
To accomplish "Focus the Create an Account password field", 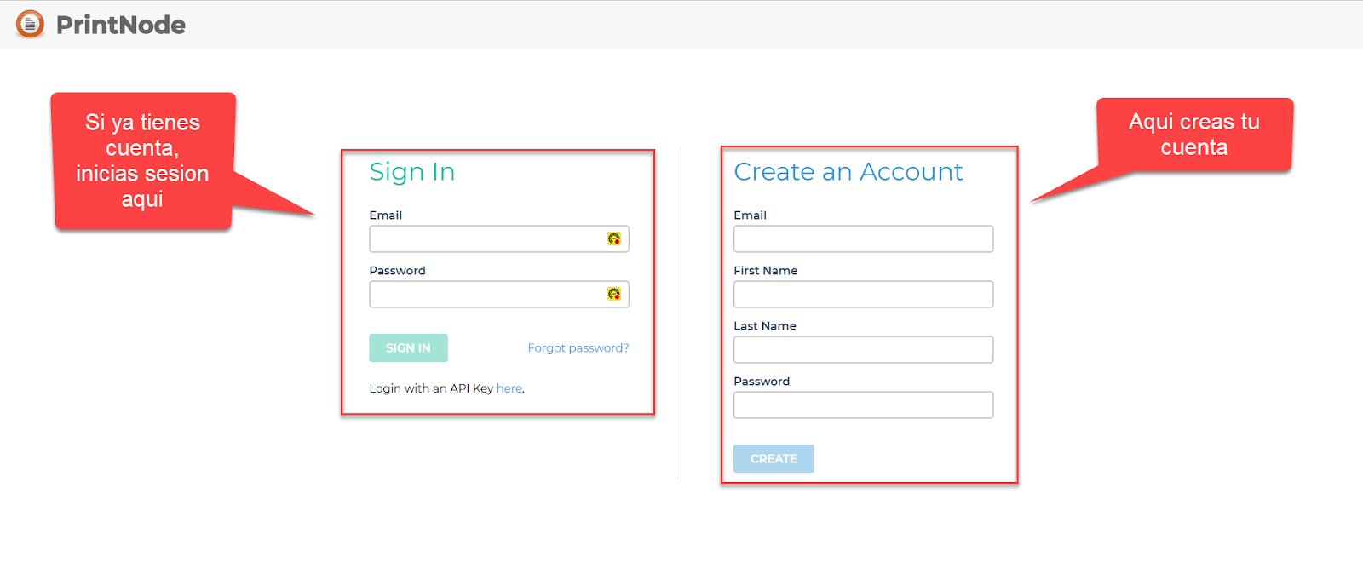I will coord(863,405).
